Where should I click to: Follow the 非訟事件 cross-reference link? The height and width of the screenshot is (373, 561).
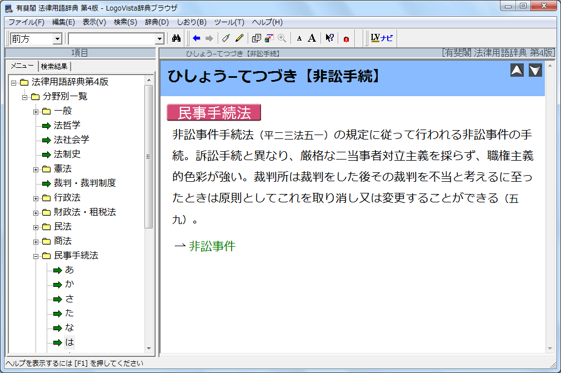(x=212, y=246)
